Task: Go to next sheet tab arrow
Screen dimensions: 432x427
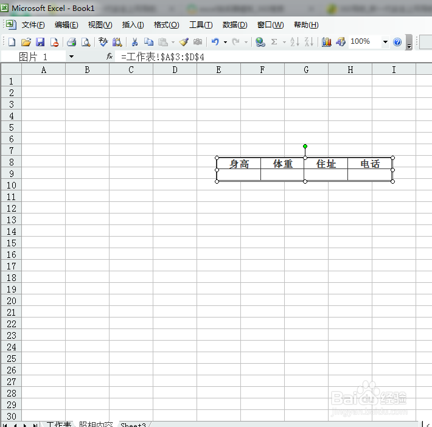Action: tap(25, 425)
